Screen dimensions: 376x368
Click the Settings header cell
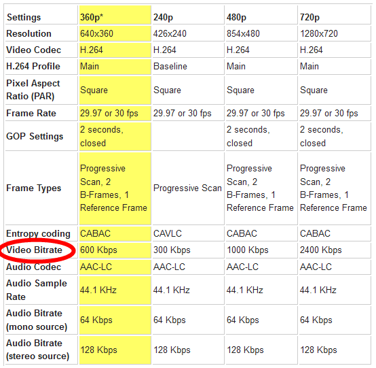[41, 15]
